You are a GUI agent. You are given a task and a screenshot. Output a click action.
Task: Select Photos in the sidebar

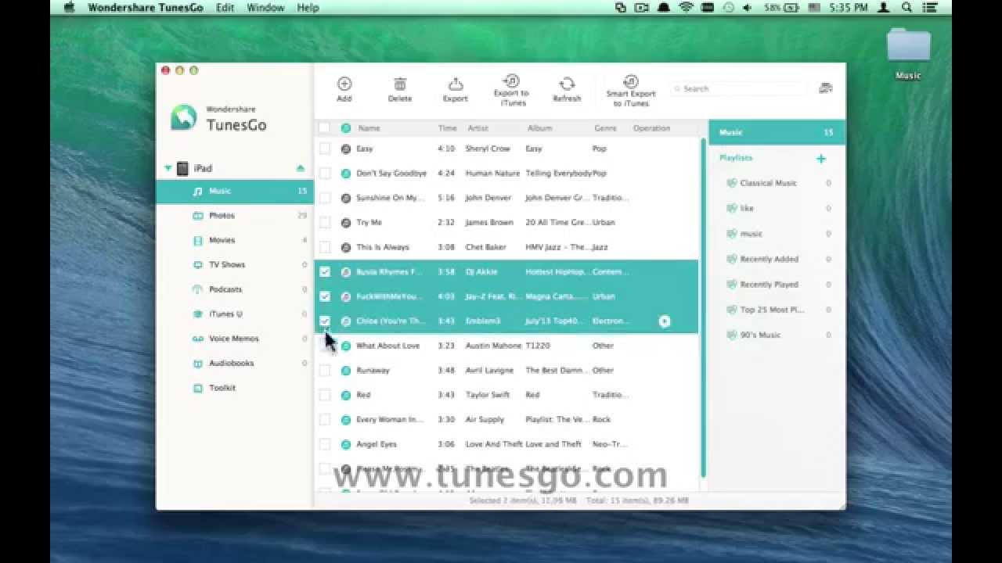pyautogui.click(x=235, y=216)
